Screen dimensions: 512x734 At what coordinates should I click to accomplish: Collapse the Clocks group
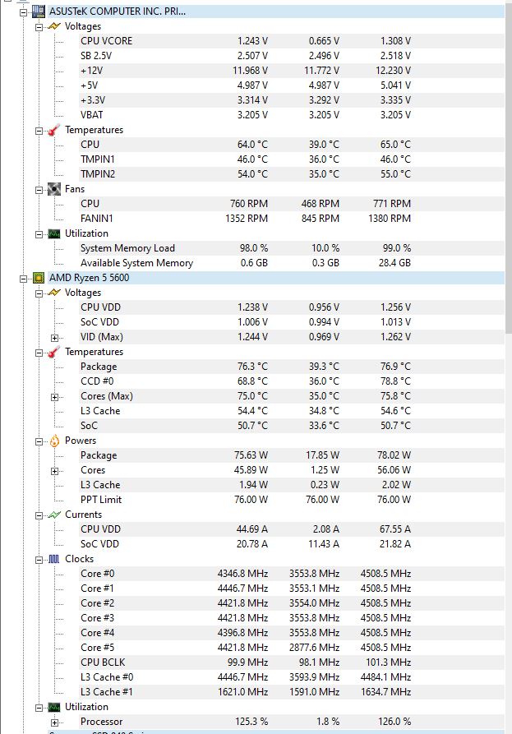[39, 560]
